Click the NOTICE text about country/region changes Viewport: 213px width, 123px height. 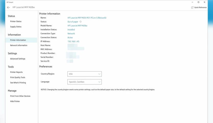click(98, 89)
